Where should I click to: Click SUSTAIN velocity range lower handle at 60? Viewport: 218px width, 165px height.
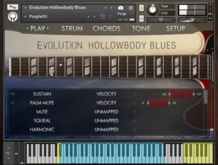point(170,94)
